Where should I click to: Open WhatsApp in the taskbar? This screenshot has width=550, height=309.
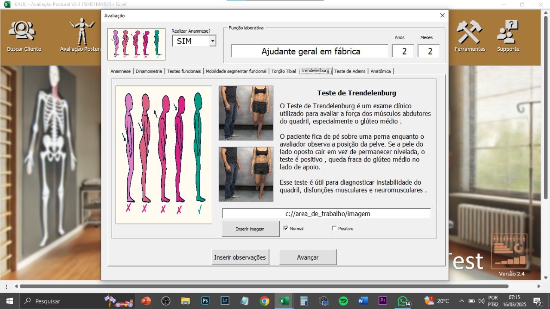point(402,301)
